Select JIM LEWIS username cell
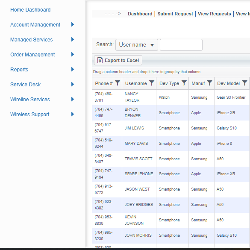Image resolution: width=250 pixels, height=250 pixels. tap(139, 128)
